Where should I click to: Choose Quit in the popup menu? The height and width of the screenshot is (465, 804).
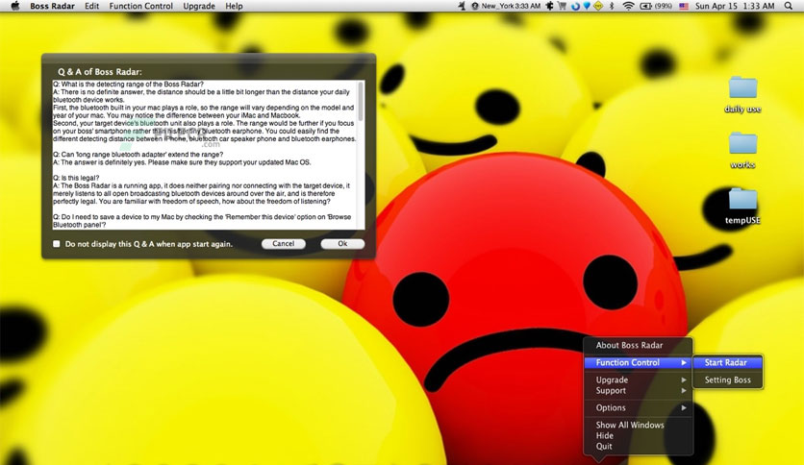tap(604, 447)
